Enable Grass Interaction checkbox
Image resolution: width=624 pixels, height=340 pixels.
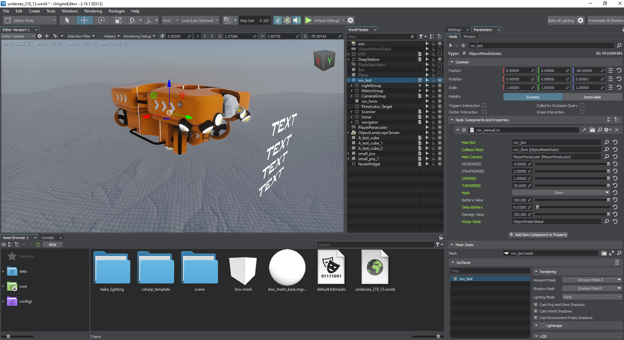click(x=582, y=112)
